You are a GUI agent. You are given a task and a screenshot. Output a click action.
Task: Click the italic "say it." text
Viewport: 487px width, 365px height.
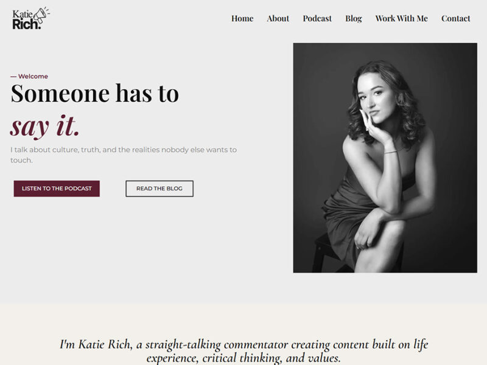coord(45,125)
